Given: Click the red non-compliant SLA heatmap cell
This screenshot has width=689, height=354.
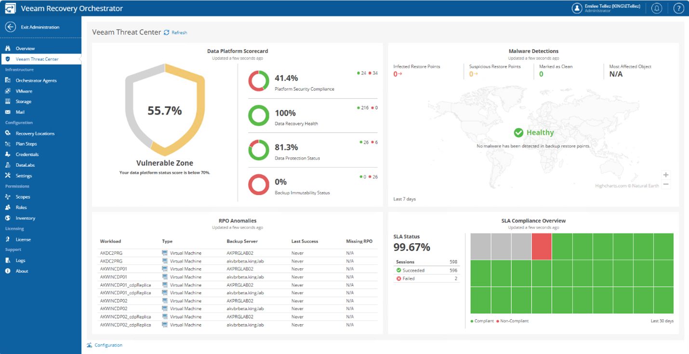Looking at the screenshot, I should coord(542,247).
